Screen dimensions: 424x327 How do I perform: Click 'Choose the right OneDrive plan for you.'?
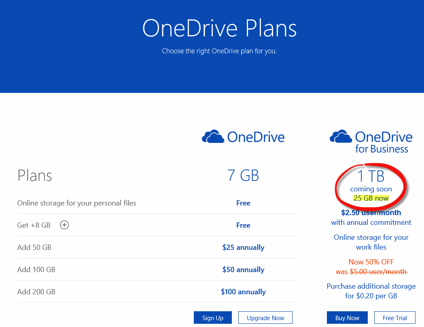click(x=219, y=51)
